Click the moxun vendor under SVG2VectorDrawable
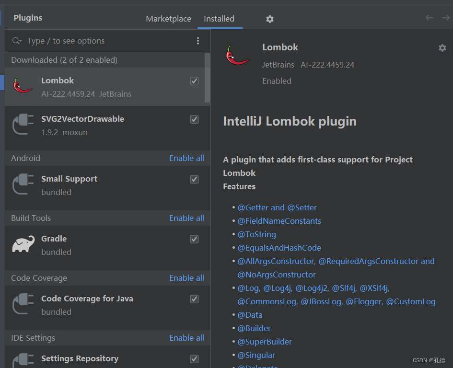 (x=75, y=132)
